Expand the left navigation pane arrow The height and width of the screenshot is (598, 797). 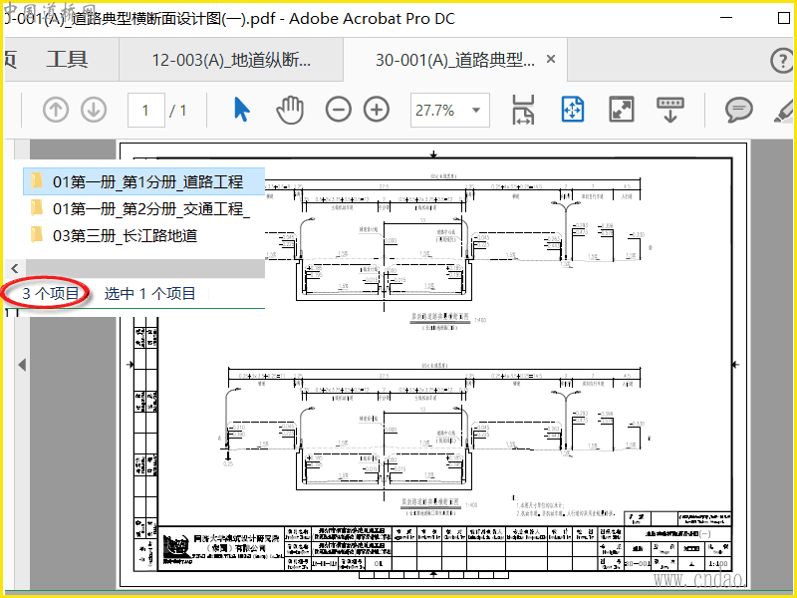[x=22, y=365]
